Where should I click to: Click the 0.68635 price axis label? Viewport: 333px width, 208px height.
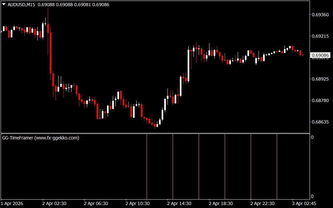[x=320, y=122]
